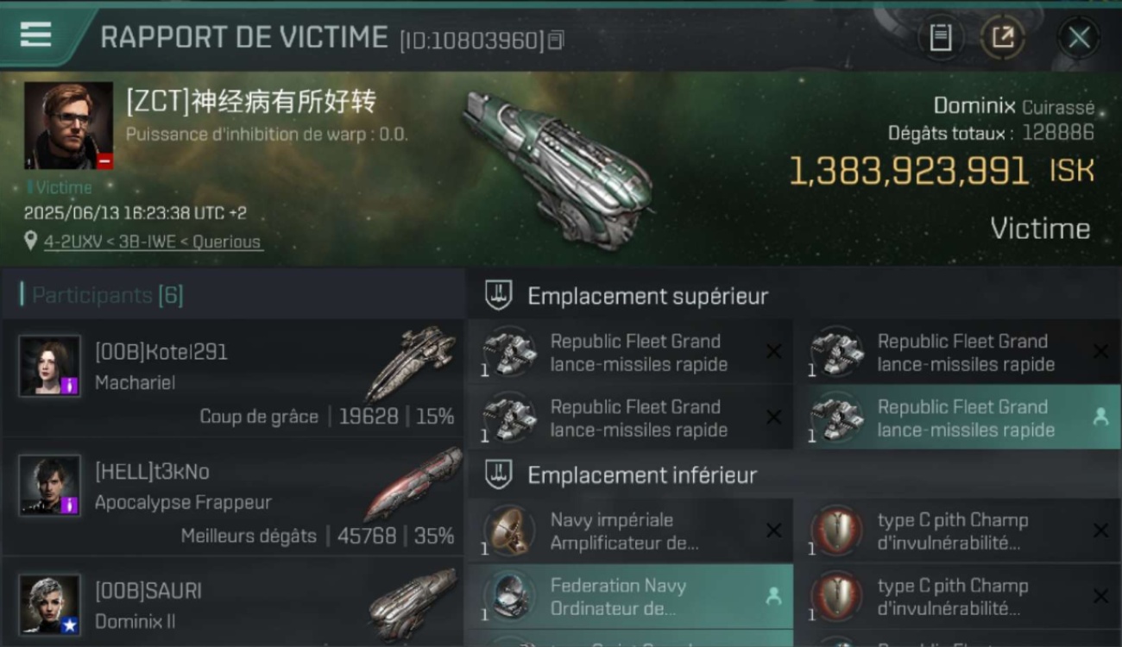Viewport: 1122px width, 647px height.
Task: Click the Dominix II ship icon
Action: [413, 604]
